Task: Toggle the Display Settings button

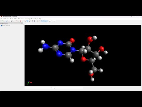Action: click(x=52, y=21)
